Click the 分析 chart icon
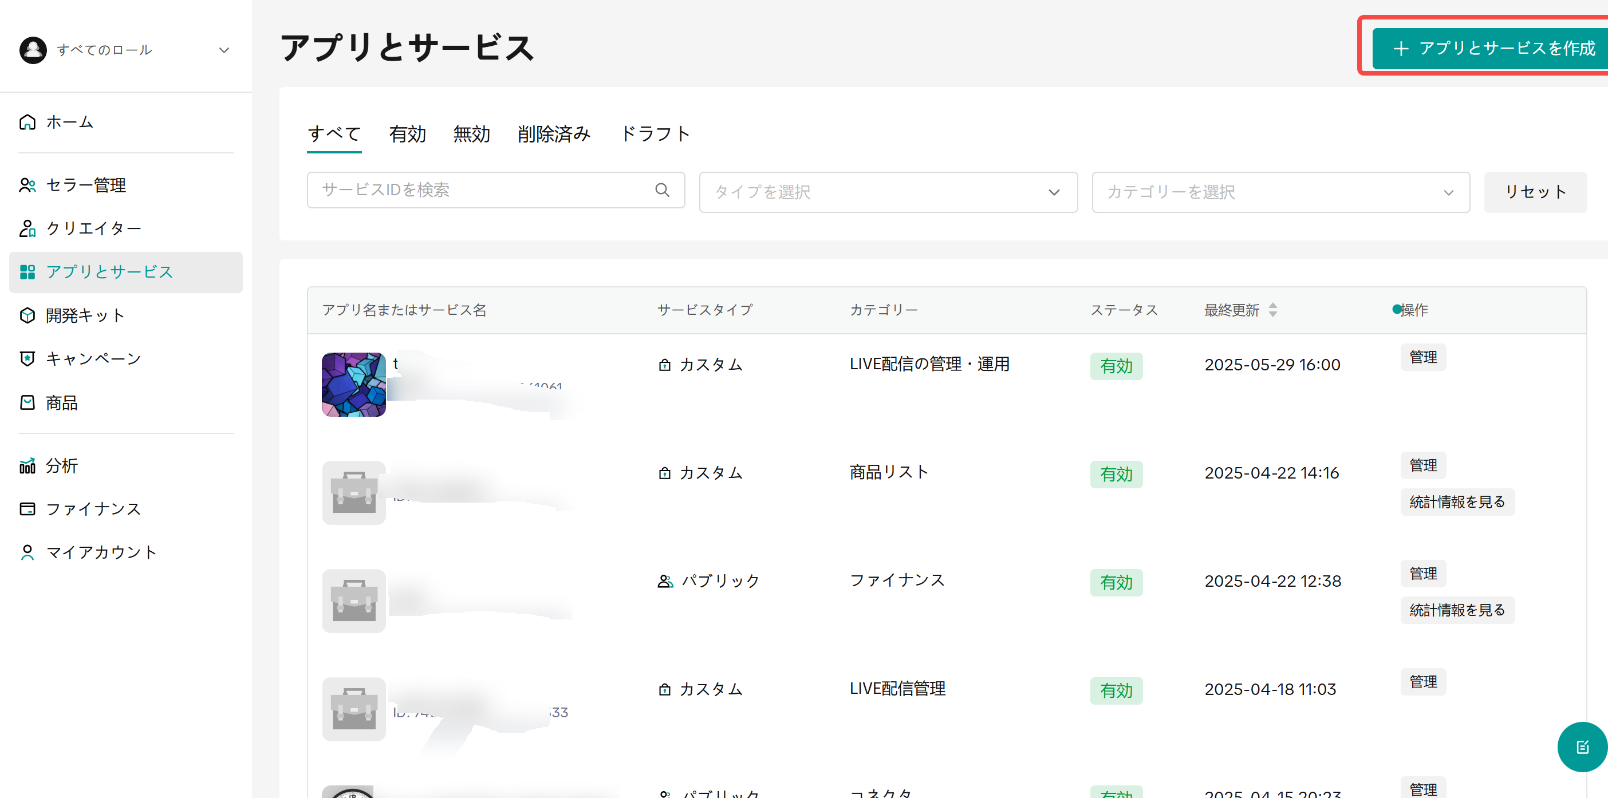 pos(27,465)
